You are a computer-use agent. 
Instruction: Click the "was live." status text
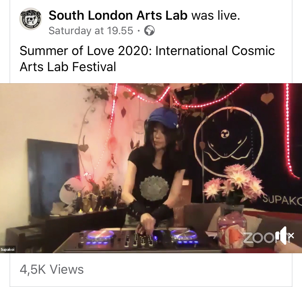click(216, 15)
